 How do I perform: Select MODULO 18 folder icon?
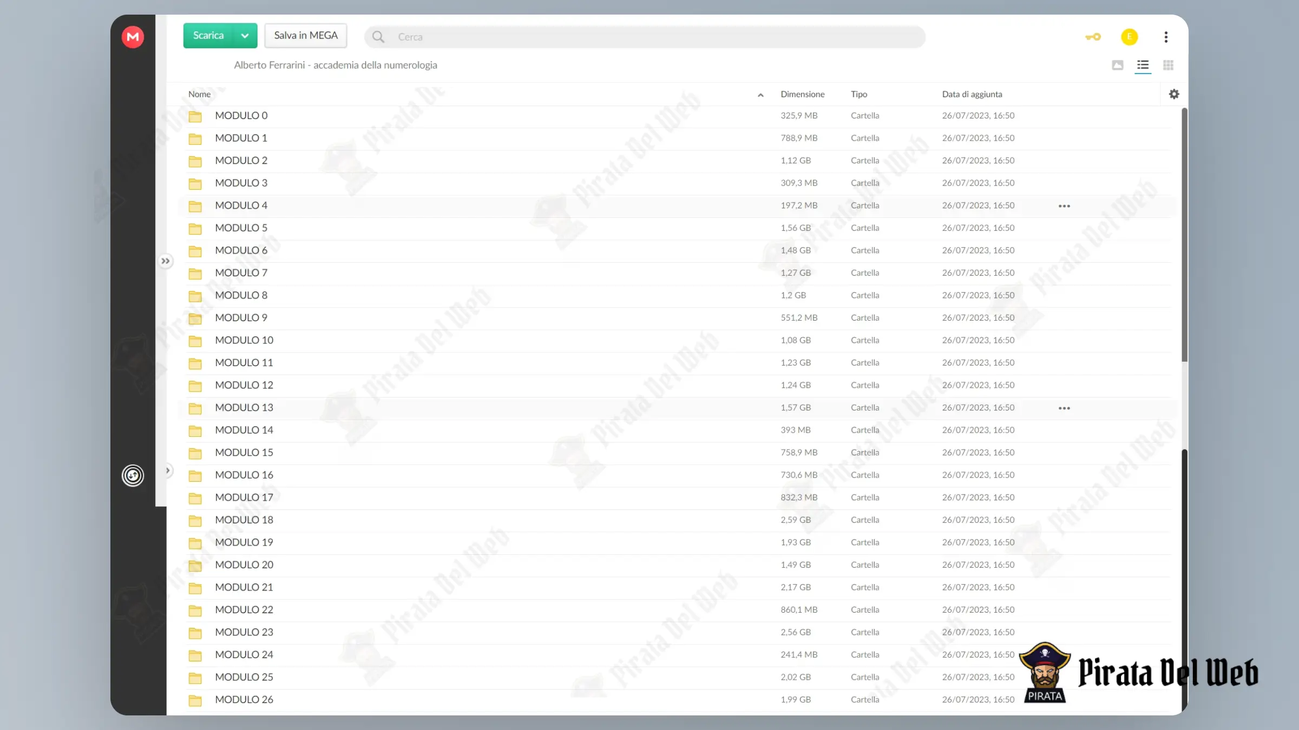tap(195, 521)
